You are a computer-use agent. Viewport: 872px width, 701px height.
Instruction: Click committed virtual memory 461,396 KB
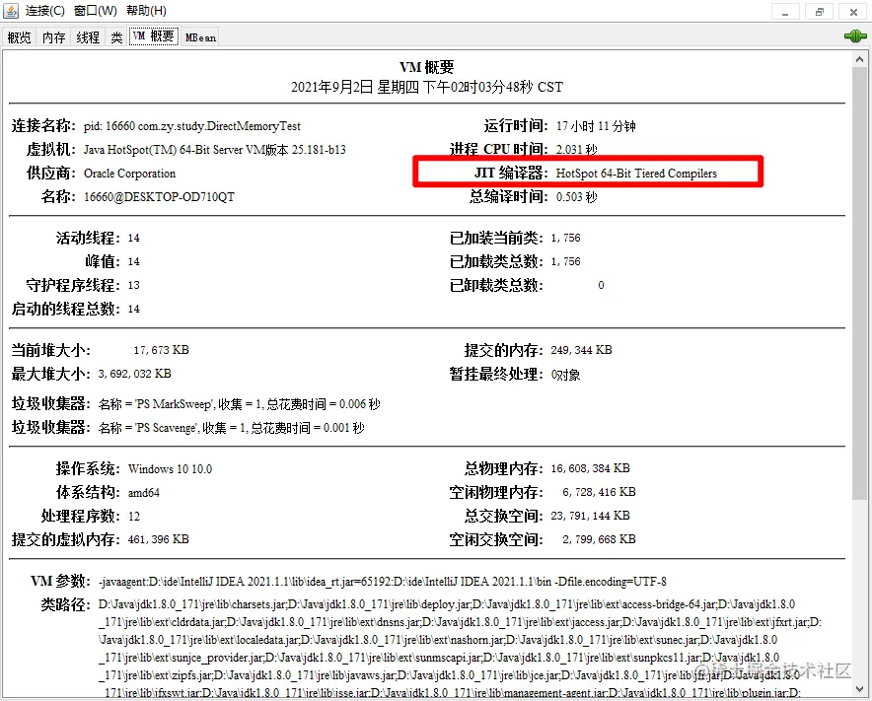159,539
